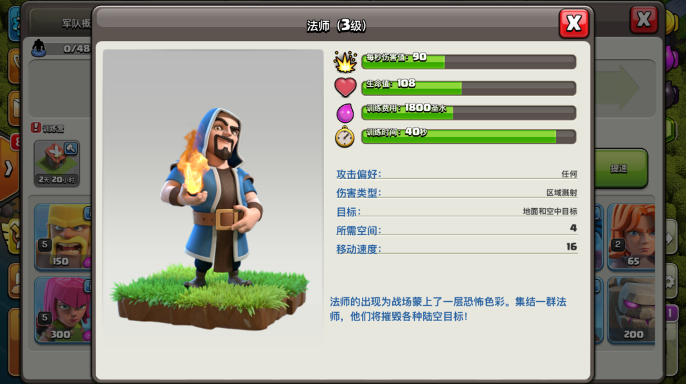Click the 训练时间 40秒 progress bar
The width and height of the screenshot is (686, 384).
pyautogui.click(x=469, y=137)
